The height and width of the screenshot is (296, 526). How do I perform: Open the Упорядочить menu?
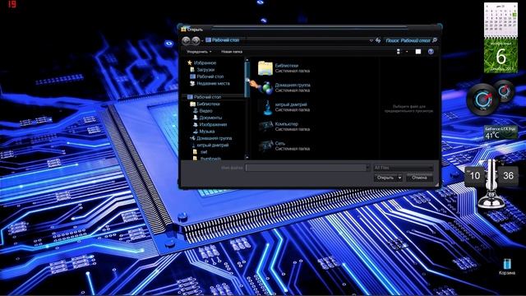click(x=199, y=52)
